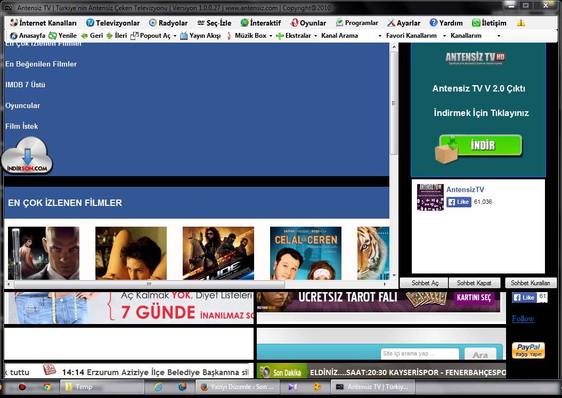Like the AntensizTV Facebook page
Screen dimensions: 562x398
459,202
